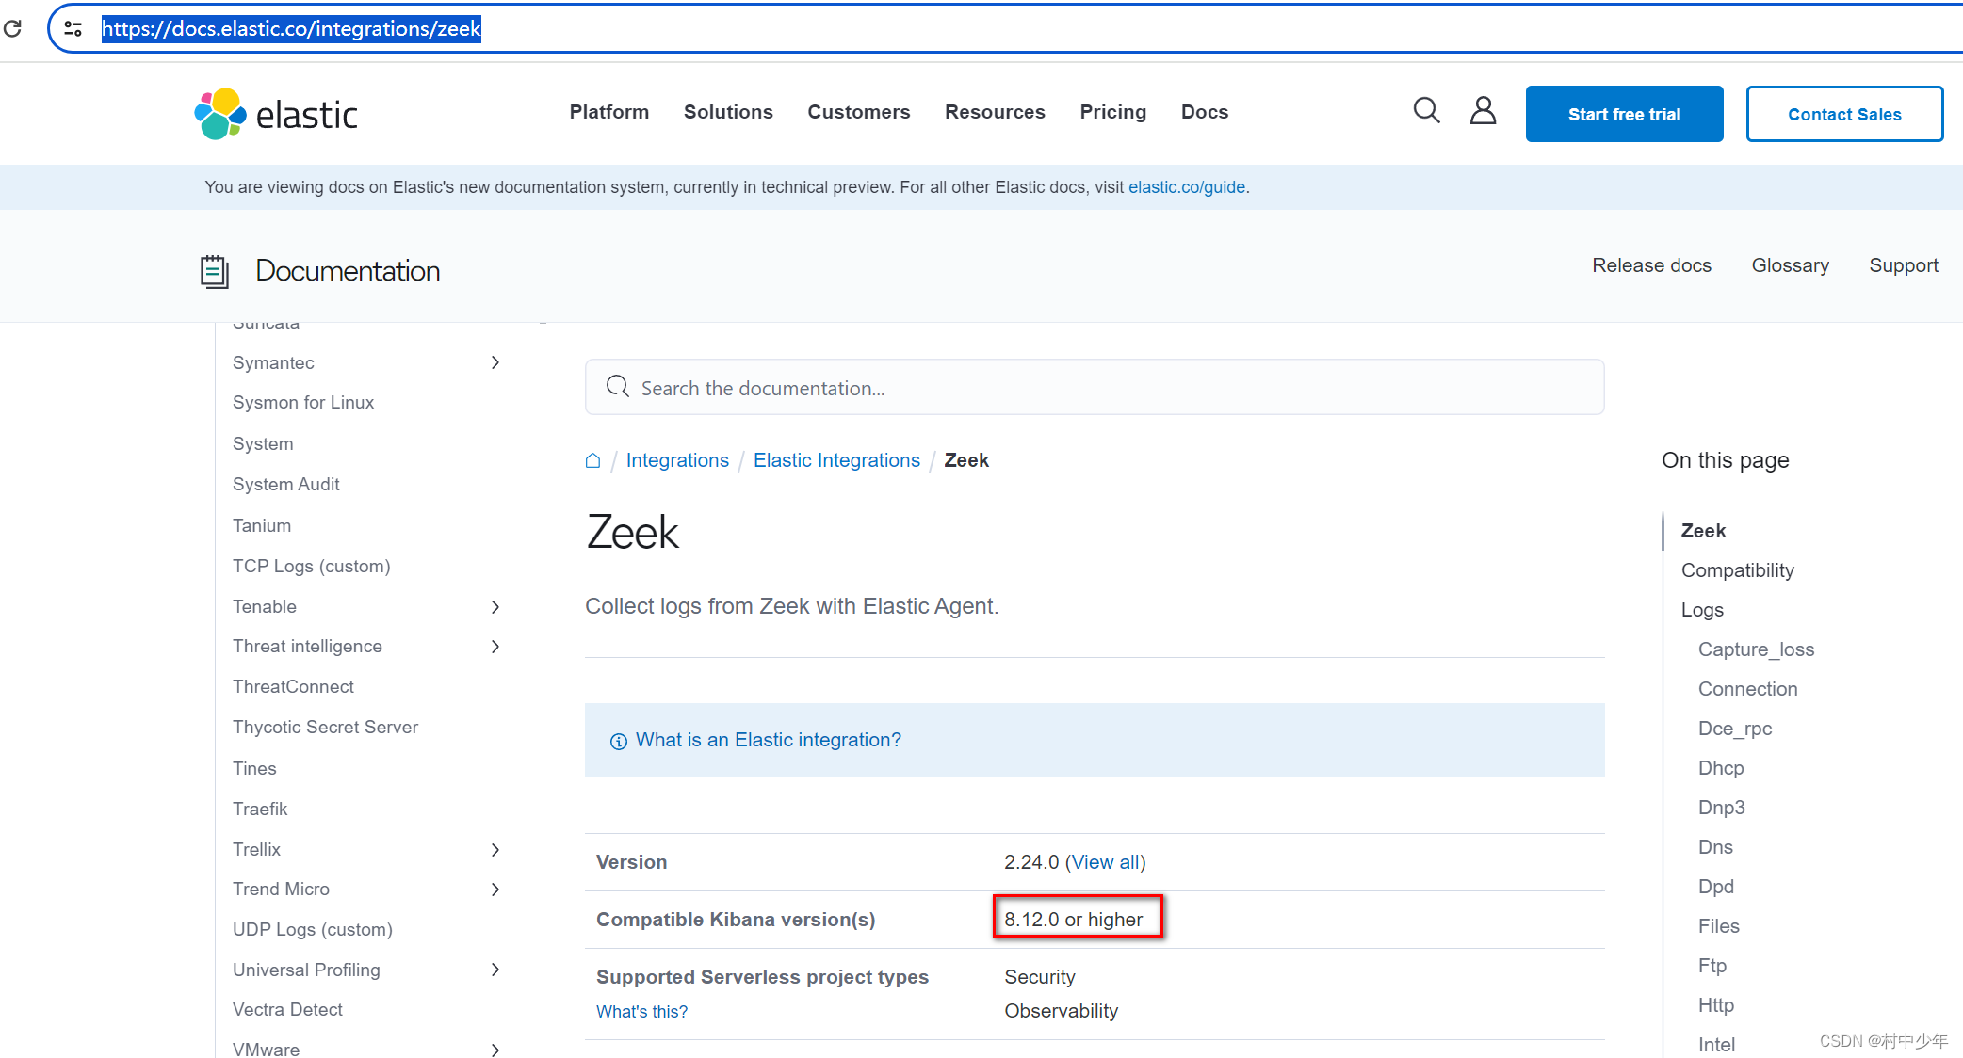1963x1058 pixels.
Task: Open Thycotic Secret Server in sidebar
Action: pos(325,728)
